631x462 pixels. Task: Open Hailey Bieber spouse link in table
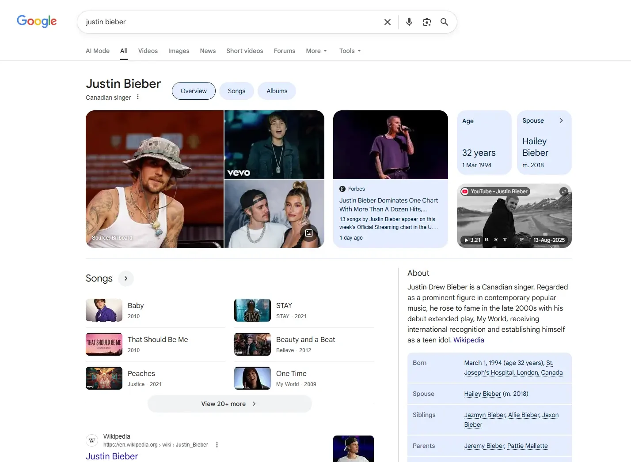[483, 394]
